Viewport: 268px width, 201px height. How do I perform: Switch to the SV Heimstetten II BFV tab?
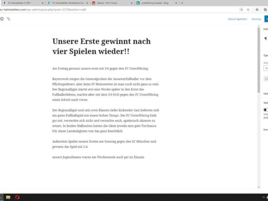[21, 3]
